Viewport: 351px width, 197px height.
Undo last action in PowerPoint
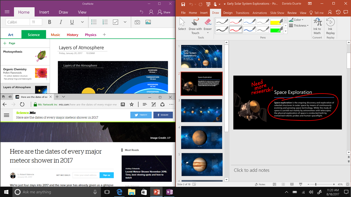pyautogui.click(x=191, y=4)
